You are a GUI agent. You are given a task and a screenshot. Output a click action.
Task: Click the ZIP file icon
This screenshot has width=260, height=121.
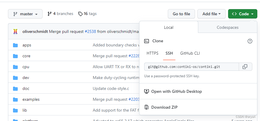147,107
